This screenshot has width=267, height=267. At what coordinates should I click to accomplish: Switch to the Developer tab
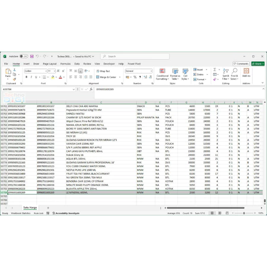(x=109, y=63)
